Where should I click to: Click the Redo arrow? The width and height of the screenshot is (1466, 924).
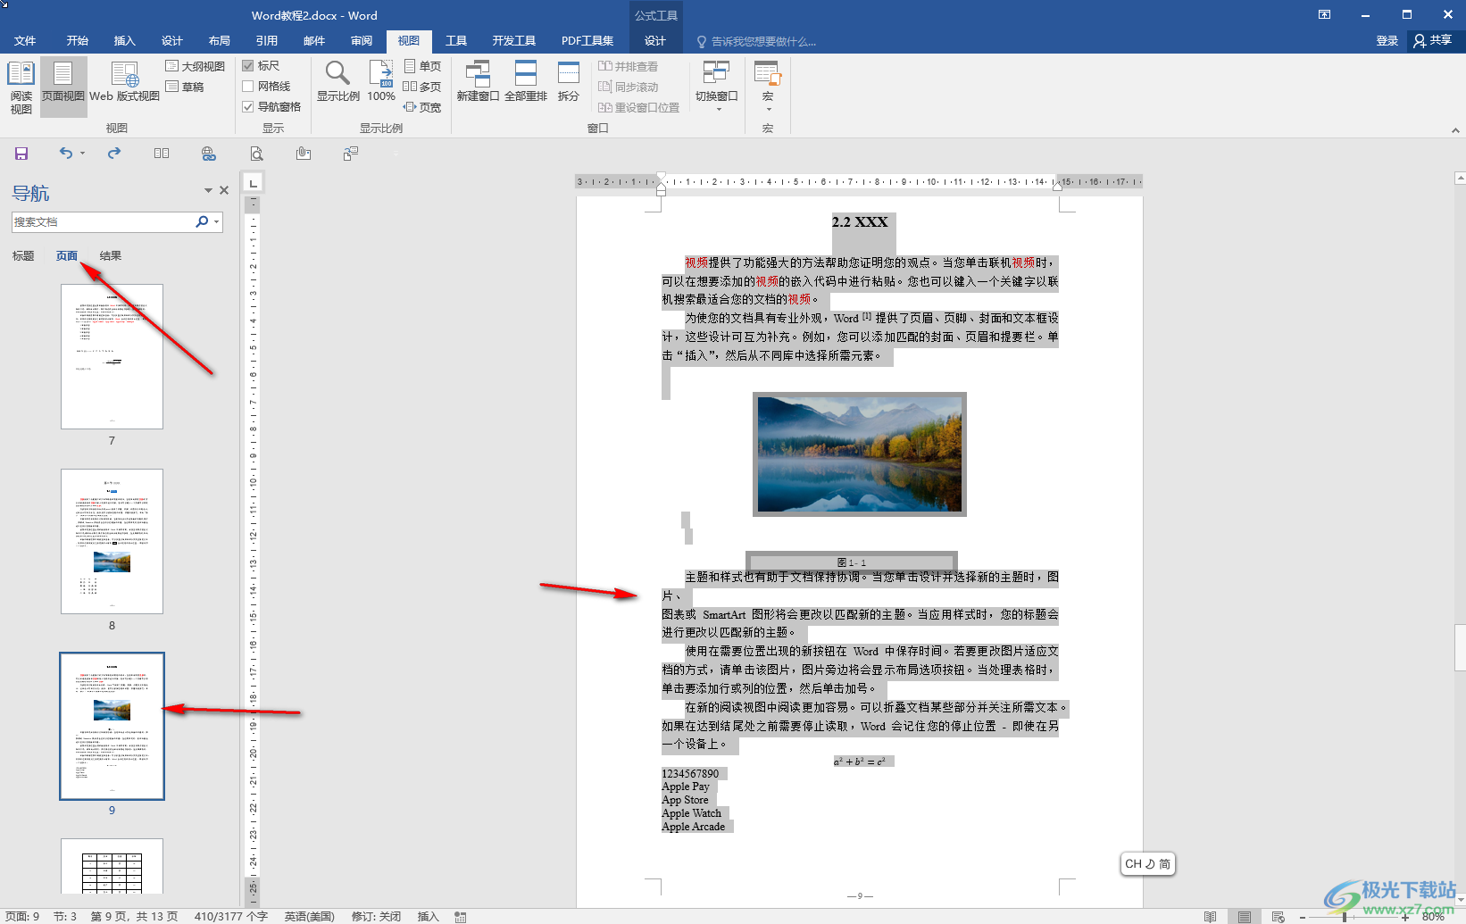click(114, 154)
